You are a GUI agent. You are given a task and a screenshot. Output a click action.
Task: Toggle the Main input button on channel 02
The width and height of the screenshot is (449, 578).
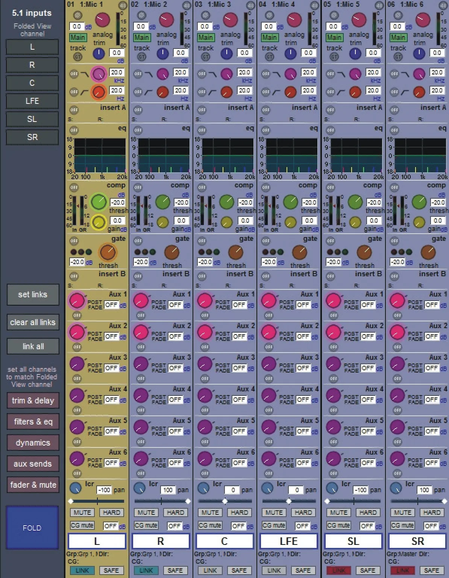[141, 37]
